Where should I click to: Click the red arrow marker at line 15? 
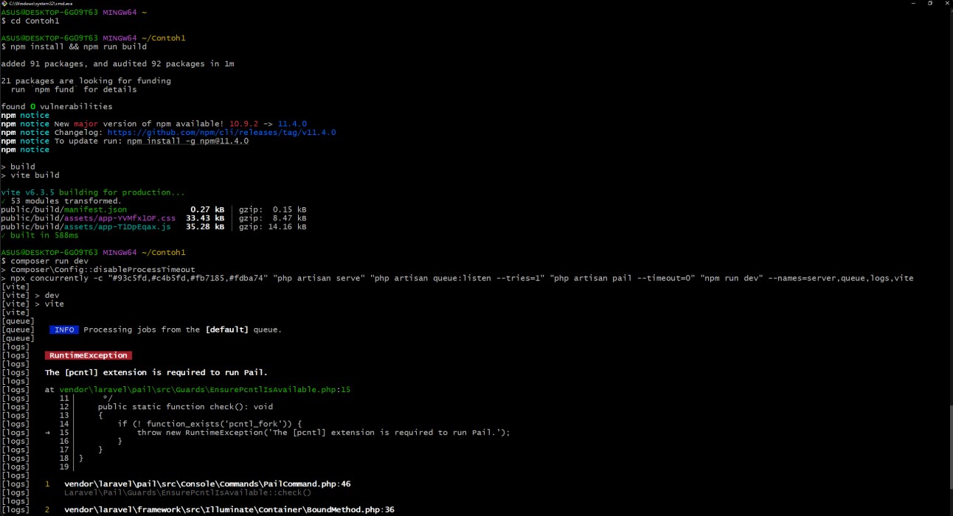48,433
